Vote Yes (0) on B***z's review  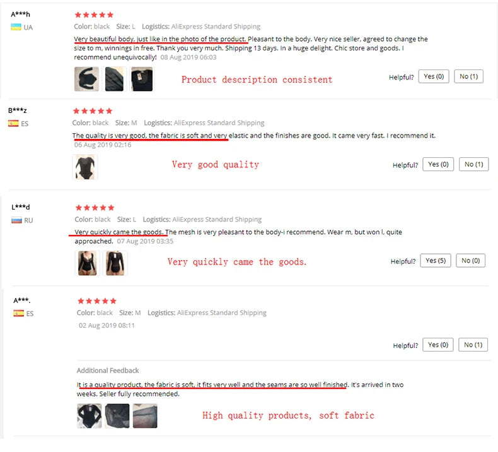coord(438,164)
